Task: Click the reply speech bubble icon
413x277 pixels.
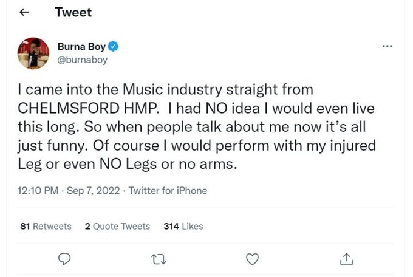Action: 65,259
